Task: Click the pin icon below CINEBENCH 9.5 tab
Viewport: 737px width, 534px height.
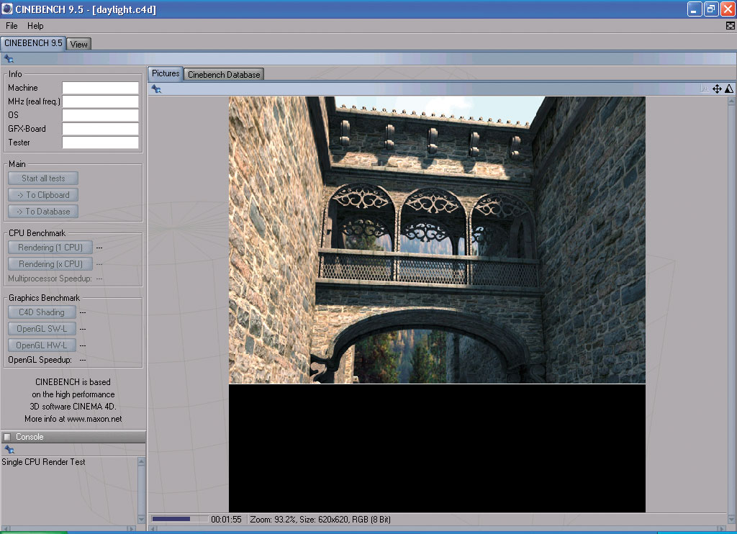Action: pyautogui.click(x=9, y=59)
